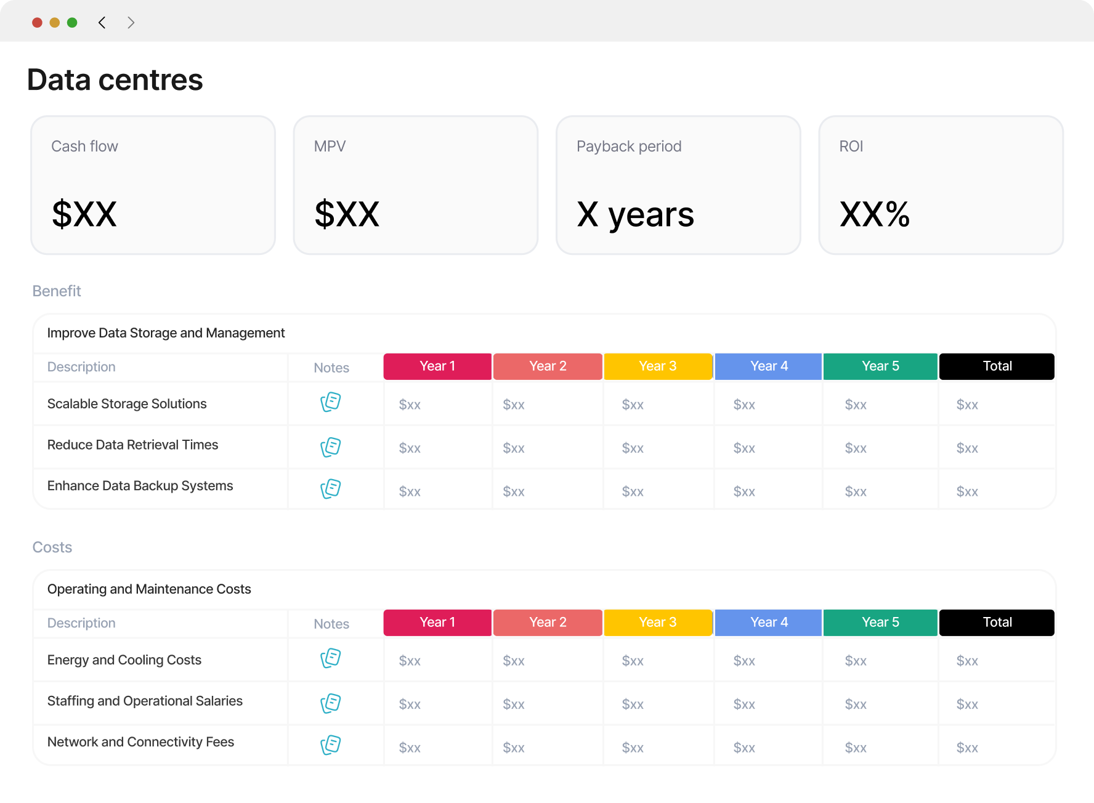The width and height of the screenshot is (1094, 803).
Task: Open notes icon for Reduce Data Retrieval Times
Action: (x=331, y=447)
